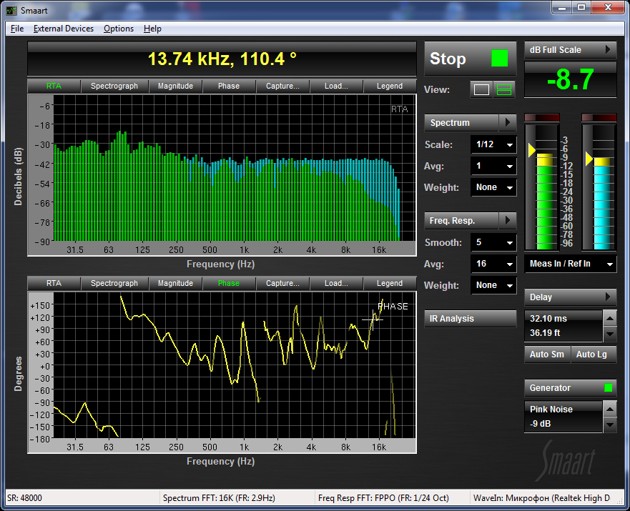Open the Spectrum Scale 1/12 dropdown
630x511 pixels.
493,145
